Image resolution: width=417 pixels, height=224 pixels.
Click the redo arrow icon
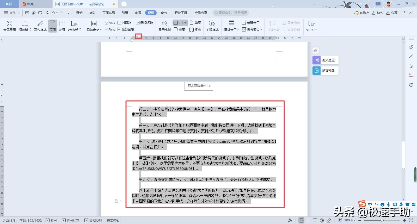(x=62, y=13)
